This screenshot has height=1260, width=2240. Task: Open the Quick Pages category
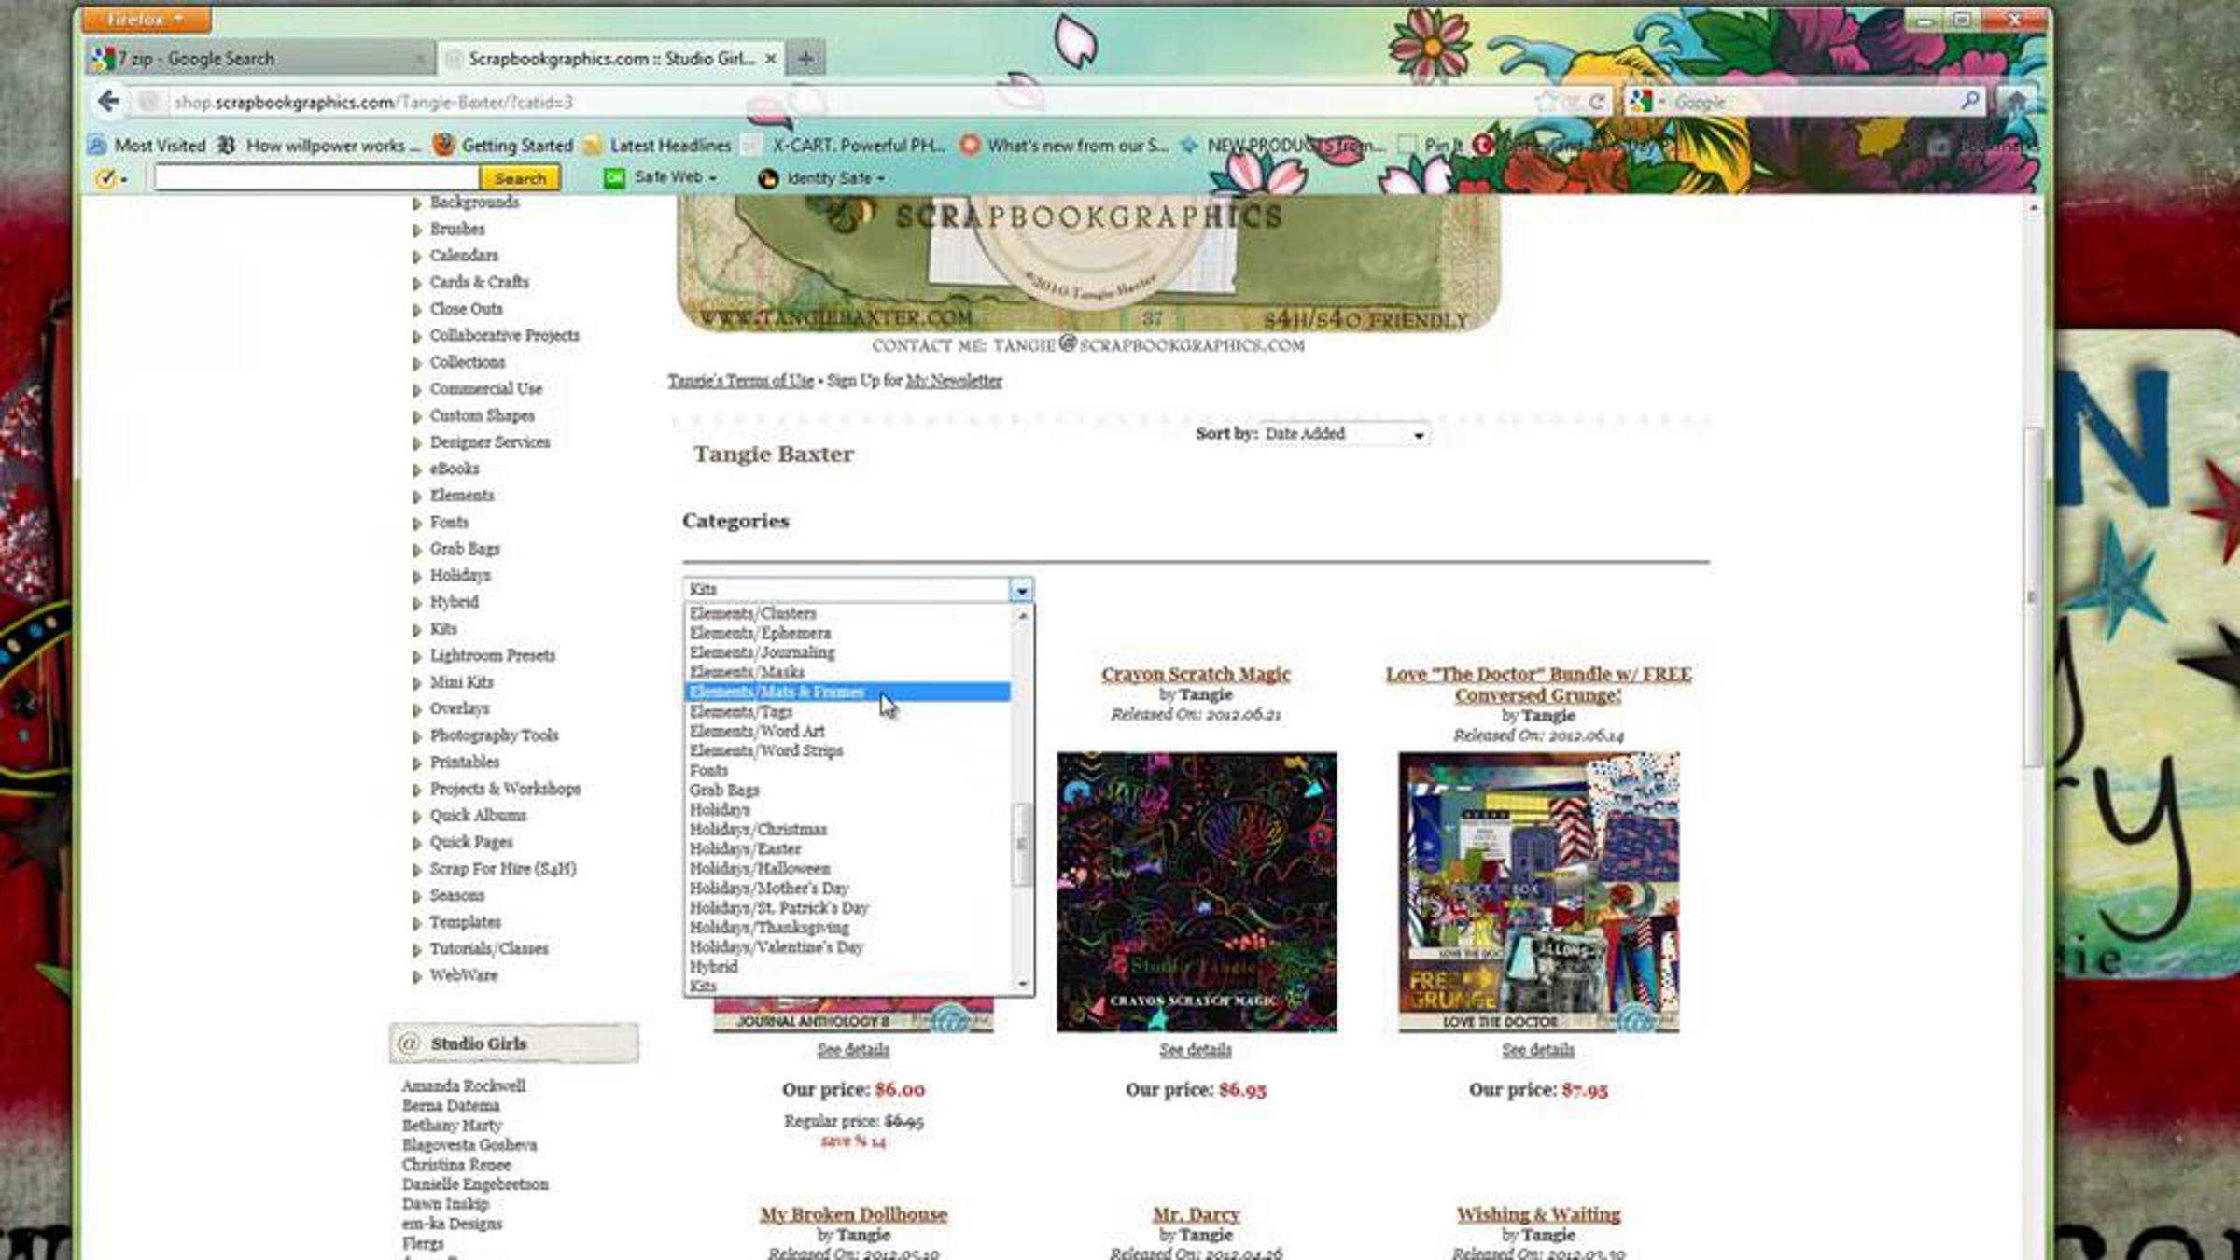coord(470,842)
